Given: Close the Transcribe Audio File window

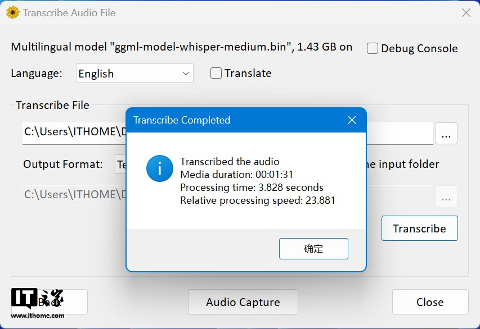Looking at the screenshot, I should coord(466,12).
